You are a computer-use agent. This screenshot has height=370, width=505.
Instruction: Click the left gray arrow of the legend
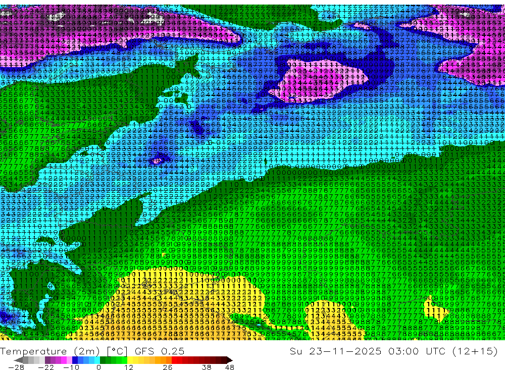18,360
